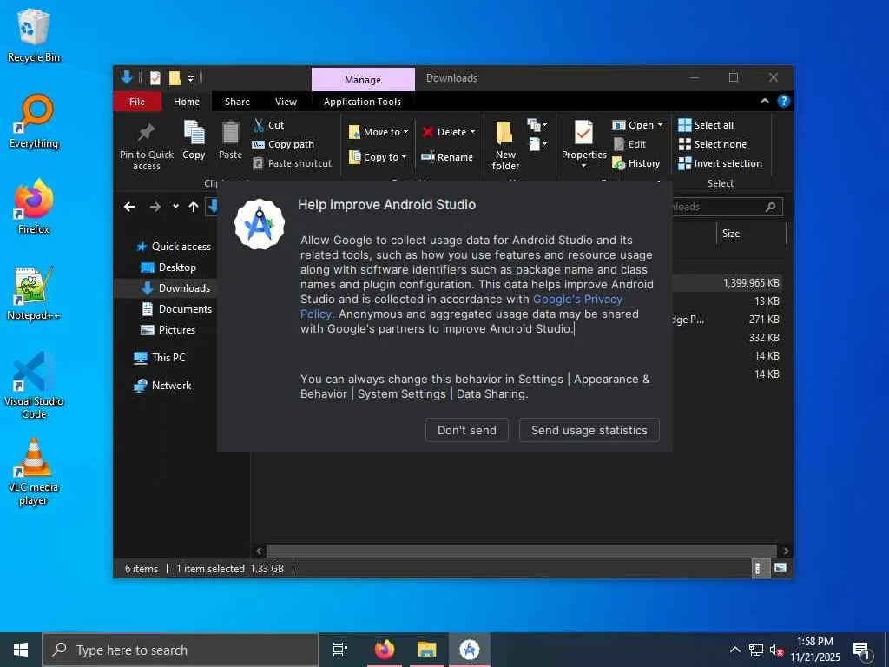Open the File tab in Explorer
Screen dimensions: 889x667
click(136, 102)
